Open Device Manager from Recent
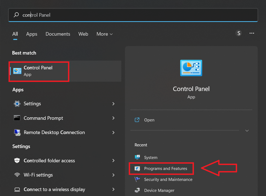The height and width of the screenshot is (196, 266). point(159,191)
